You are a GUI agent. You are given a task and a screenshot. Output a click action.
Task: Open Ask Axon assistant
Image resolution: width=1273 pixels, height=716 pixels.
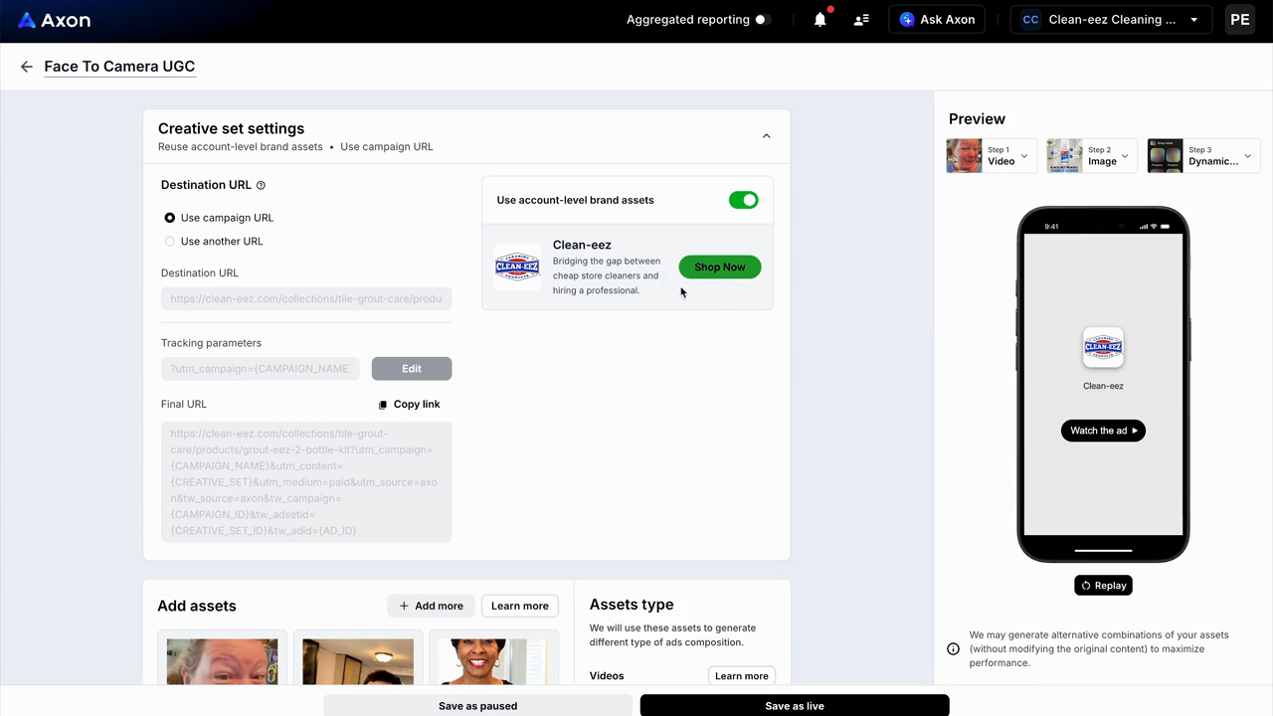pos(937,19)
